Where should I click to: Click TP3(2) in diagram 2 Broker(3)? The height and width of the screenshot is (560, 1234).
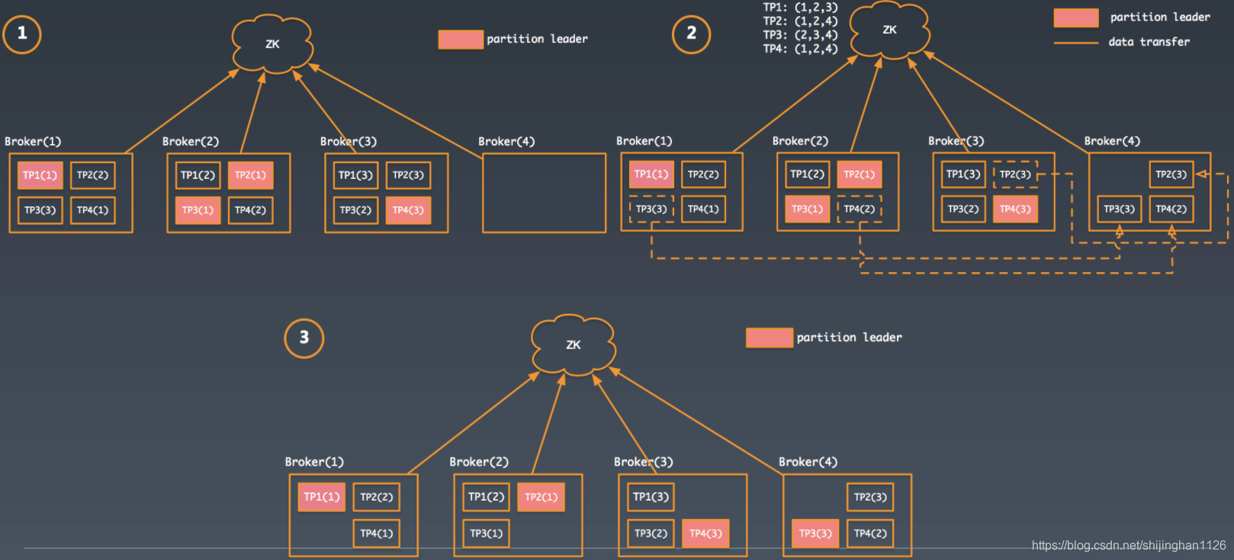coord(964,209)
